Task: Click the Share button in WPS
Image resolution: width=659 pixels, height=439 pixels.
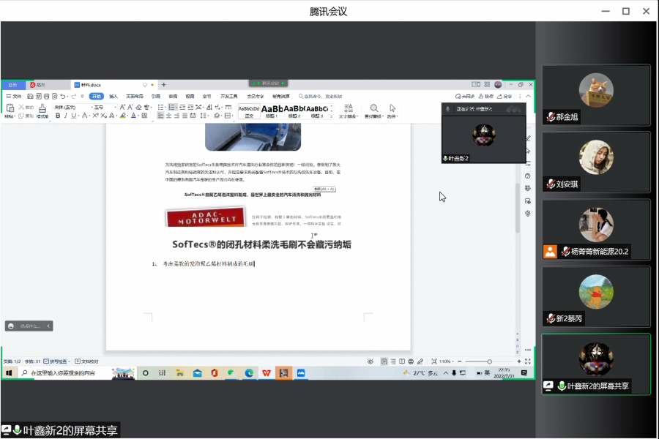Action: coord(505,96)
